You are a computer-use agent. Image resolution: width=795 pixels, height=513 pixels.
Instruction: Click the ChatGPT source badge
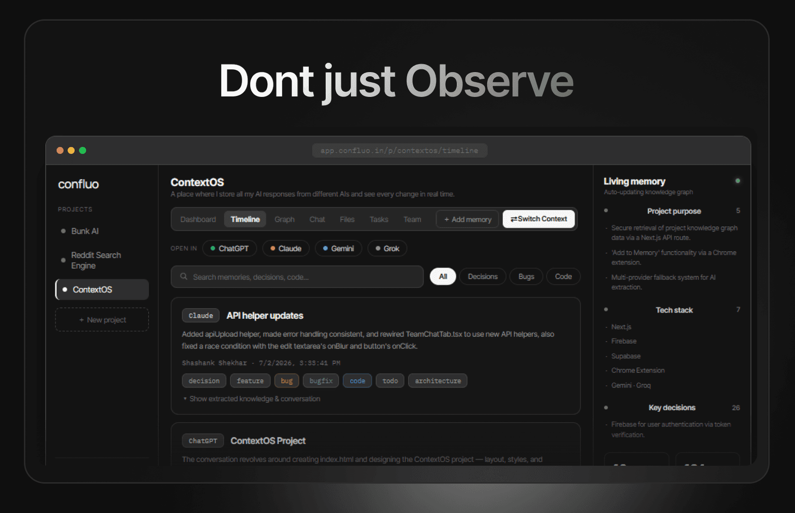pyautogui.click(x=203, y=441)
